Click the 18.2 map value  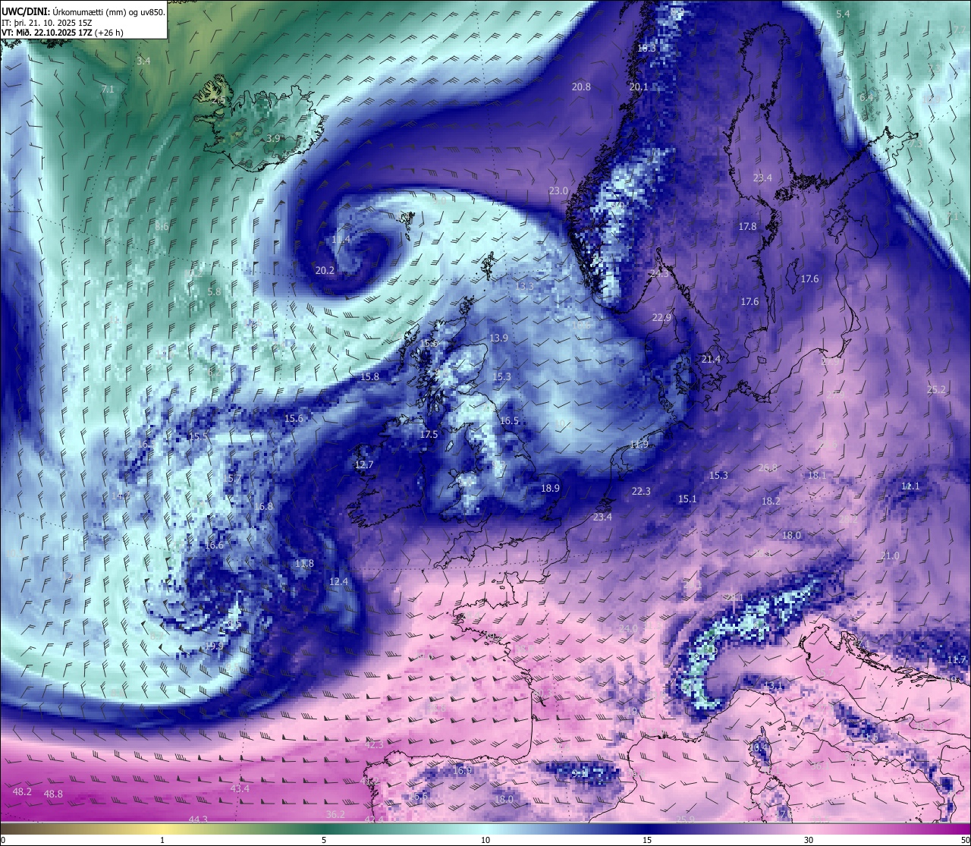771,501
